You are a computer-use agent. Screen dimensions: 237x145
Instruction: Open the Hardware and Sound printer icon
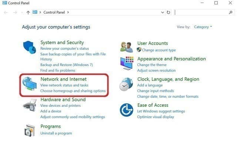tap(30, 105)
